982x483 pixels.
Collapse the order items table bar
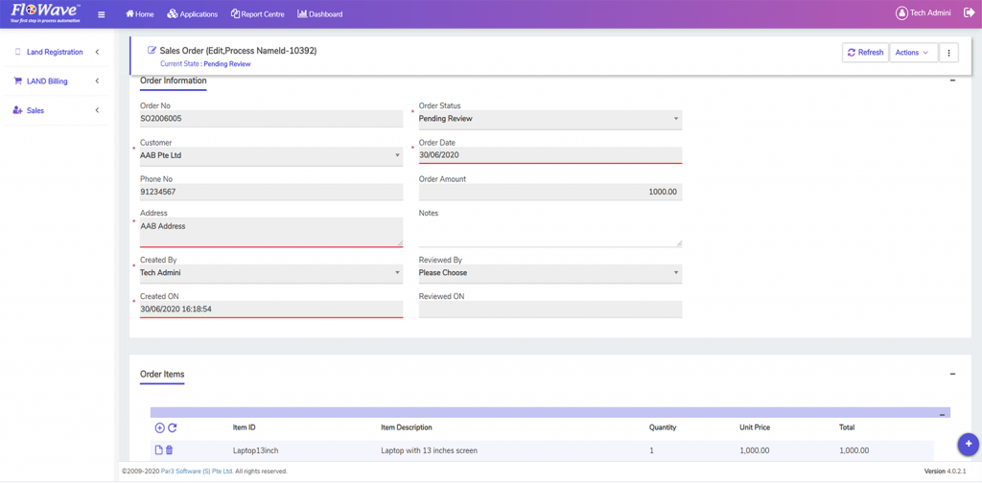(942, 415)
